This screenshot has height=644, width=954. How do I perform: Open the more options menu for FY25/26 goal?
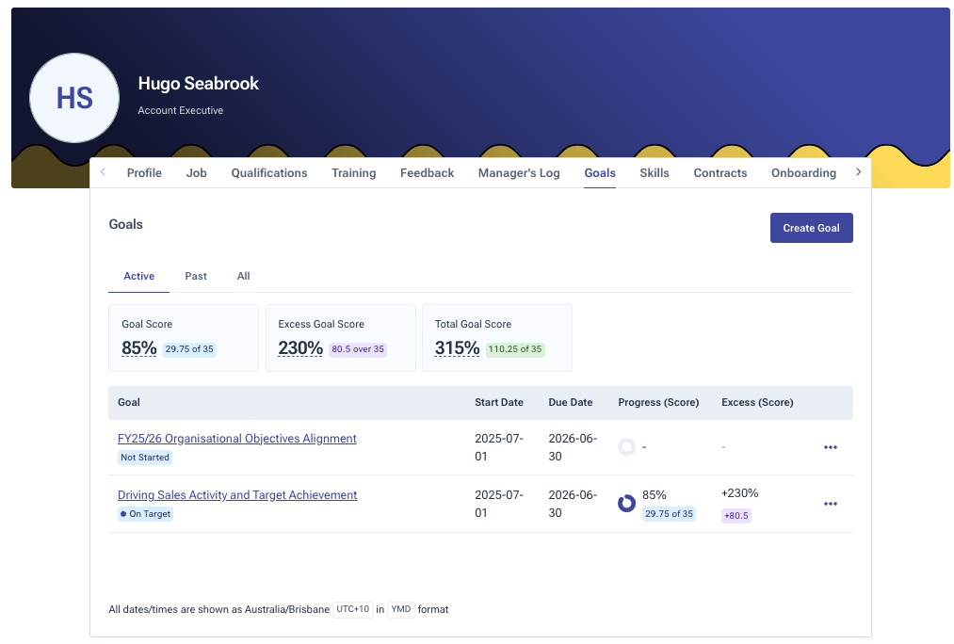pyautogui.click(x=830, y=447)
